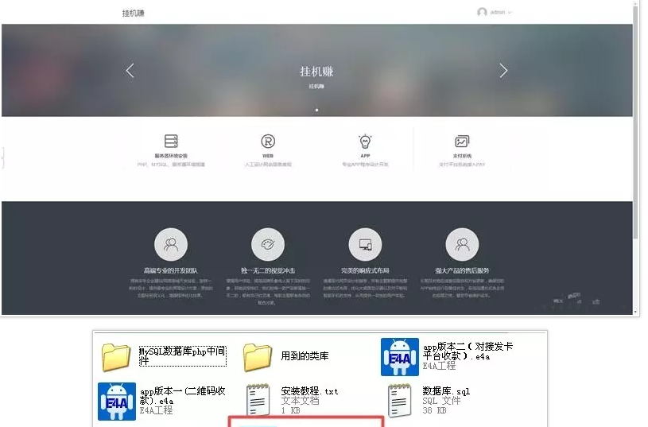The image size is (648, 427).
Task: Click the palette icon for 独一无二的视觉冲击
Action: click(268, 244)
